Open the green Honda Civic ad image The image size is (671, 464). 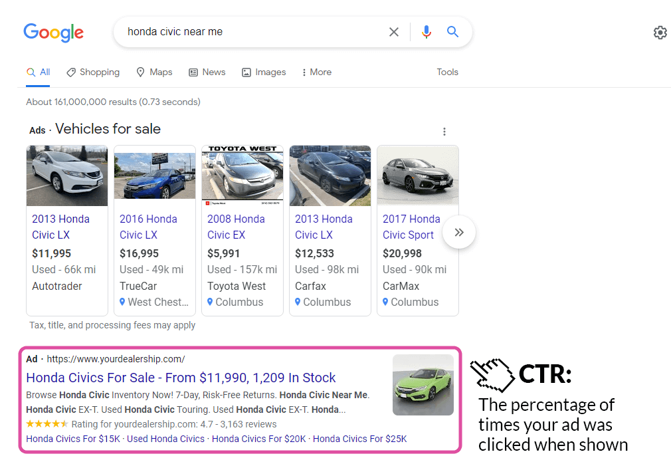pyautogui.click(x=423, y=385)
